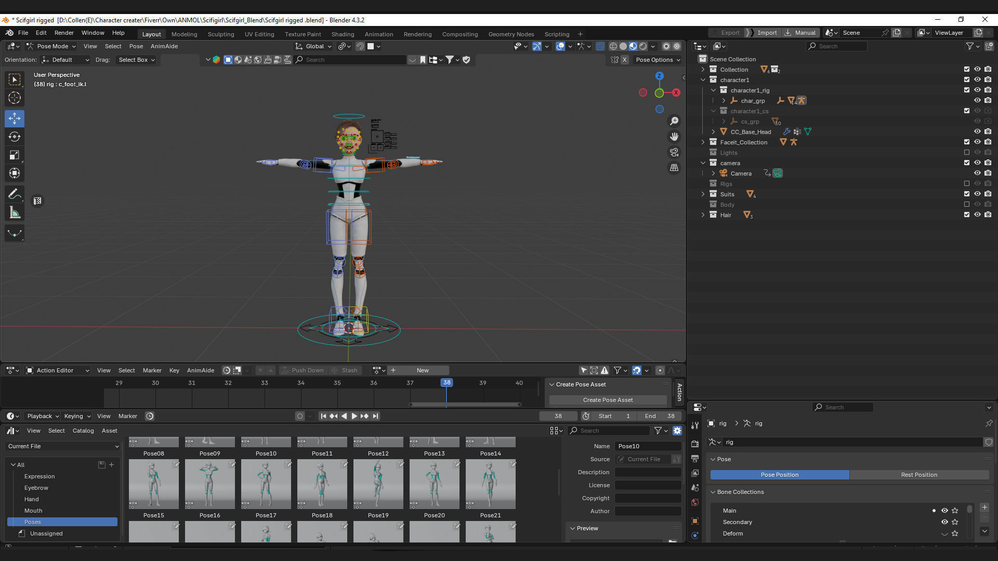The width and height of the screenshot is (998, 561).
Task: Toggle pin icon in properties header
Action: pos(988,423)
